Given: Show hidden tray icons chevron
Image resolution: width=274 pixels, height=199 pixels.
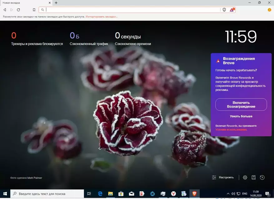Looking at the screenshot, I should click(228, 194).
